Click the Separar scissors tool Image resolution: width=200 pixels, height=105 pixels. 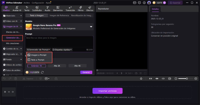[28, 79]
